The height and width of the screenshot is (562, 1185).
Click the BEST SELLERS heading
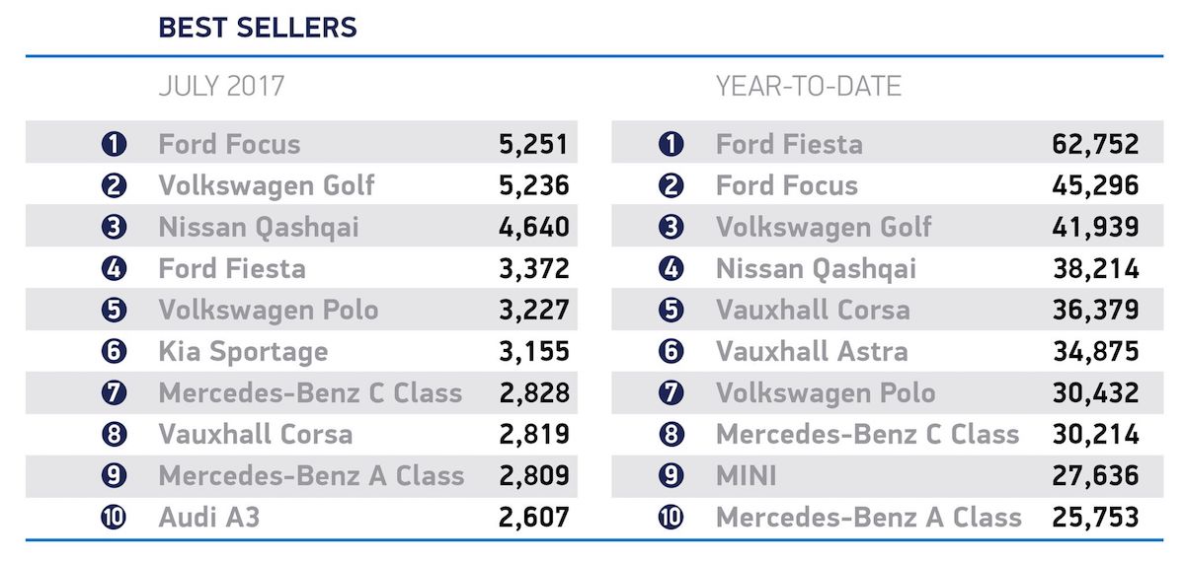[258, 28]
